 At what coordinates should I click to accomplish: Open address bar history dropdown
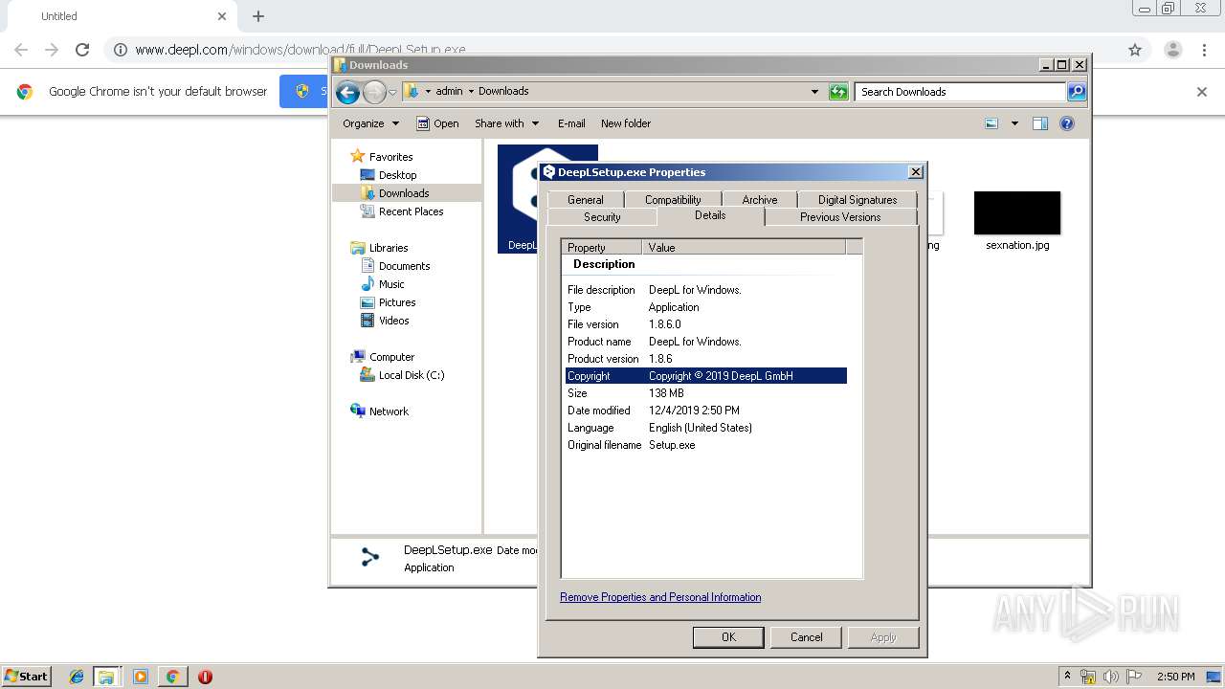click(814, 92)
